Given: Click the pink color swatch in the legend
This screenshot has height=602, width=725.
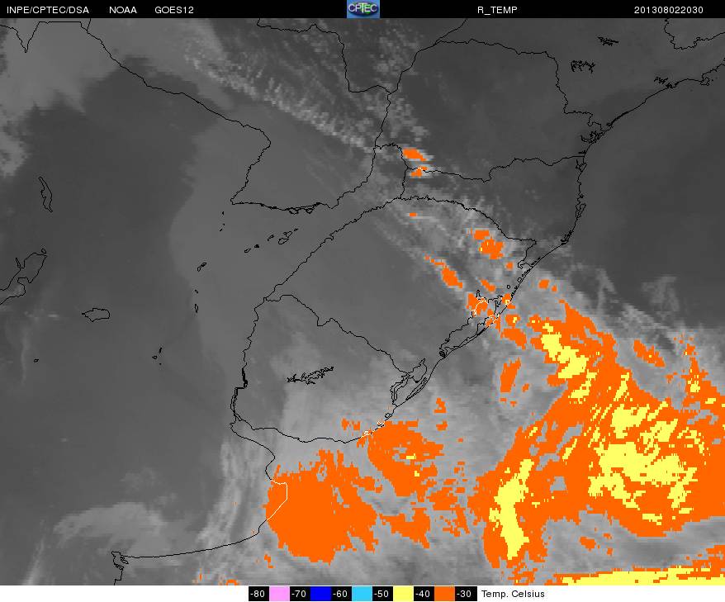Looking at the screenshot, I should click(x=279, y=594).
